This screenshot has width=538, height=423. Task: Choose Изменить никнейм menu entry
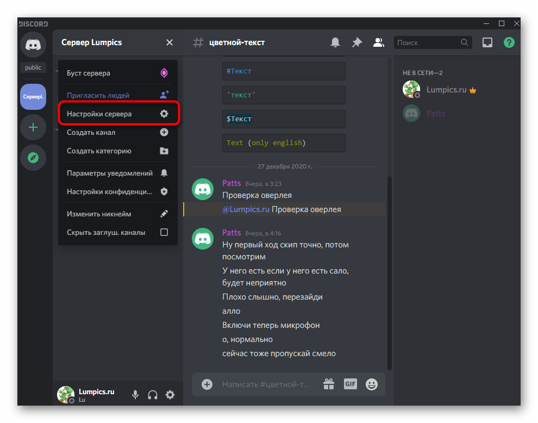coord(118,214)
